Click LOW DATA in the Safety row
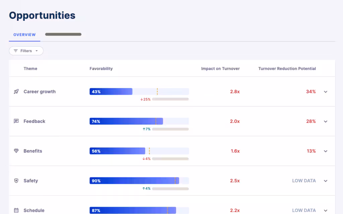Screen dimensions: 343x214 click(304, 181)
